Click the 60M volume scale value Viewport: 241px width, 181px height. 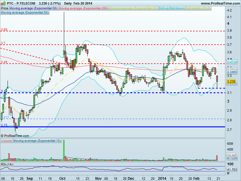point(230,144)
